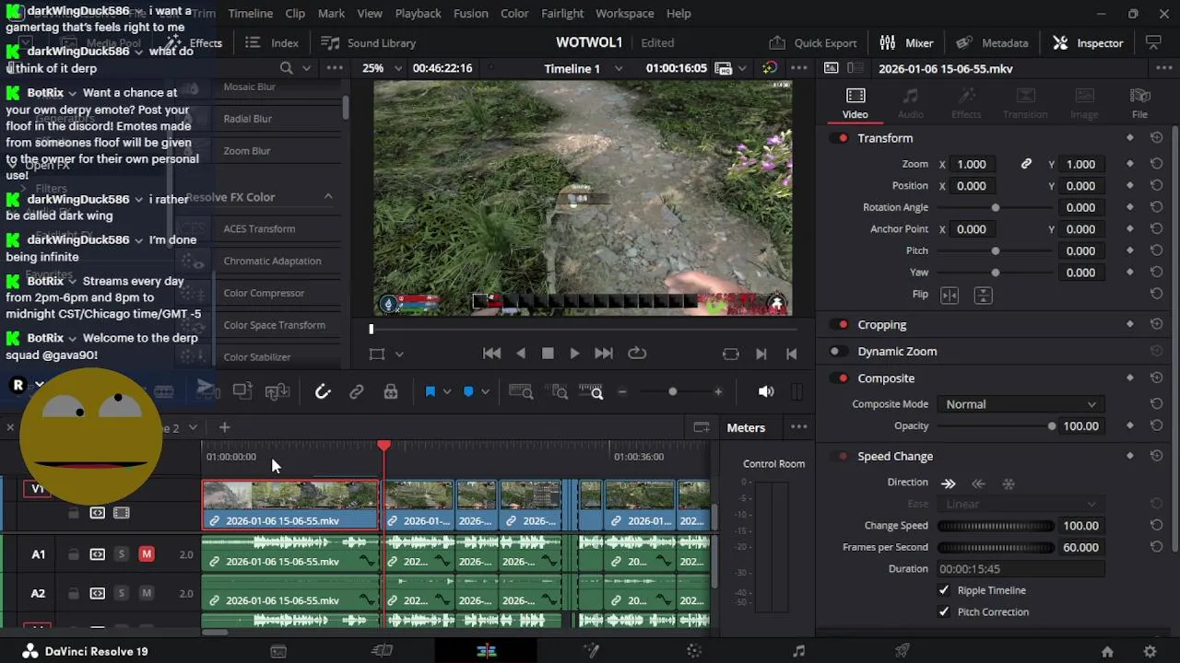Viewport: 1180px width, 663px height.
Task: Unmute audio track A1
Action: pos(146,554)
